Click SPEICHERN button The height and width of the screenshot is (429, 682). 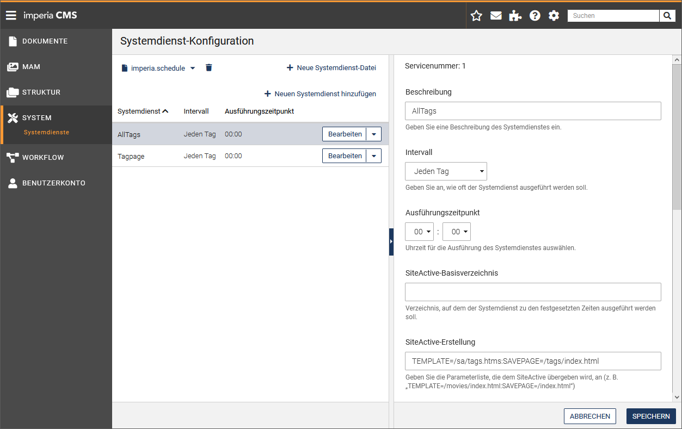pyautogui.click(x=651, y=416)
